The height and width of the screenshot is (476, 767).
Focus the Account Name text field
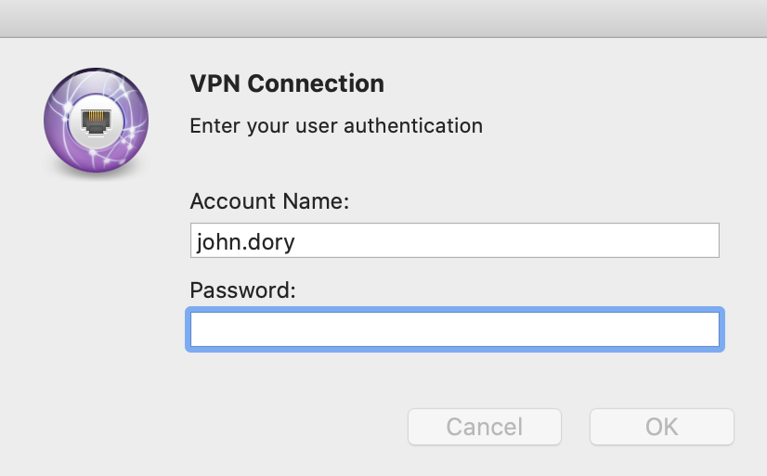pyautogui.click(x=455, y=240)
